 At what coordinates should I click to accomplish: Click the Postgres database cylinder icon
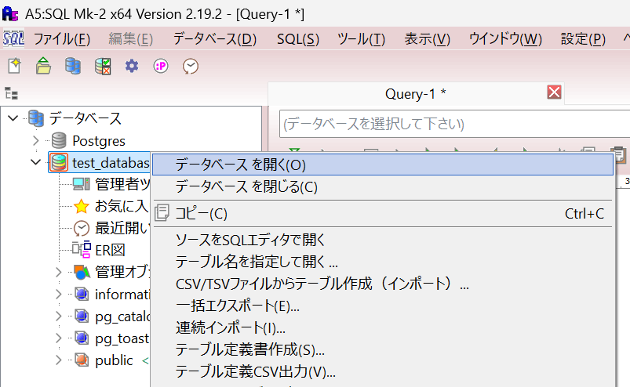pos(59,141)
